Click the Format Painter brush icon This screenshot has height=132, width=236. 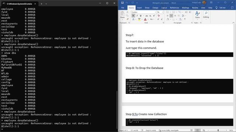click(x=128, y=19)
